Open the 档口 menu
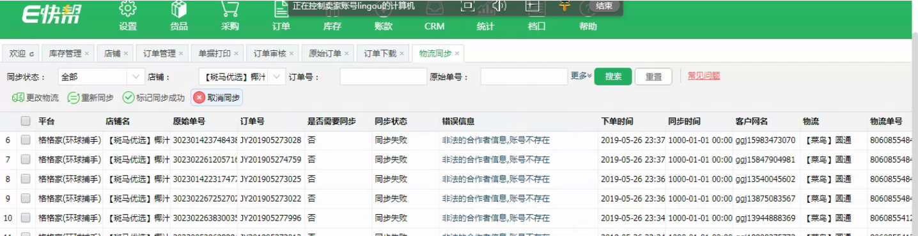 [x=537, y=26]
